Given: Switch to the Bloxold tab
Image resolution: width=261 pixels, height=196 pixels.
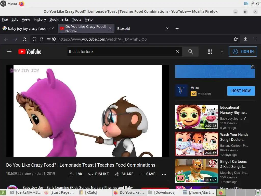Looking at the screenshot, I should (x=142, y=29).
